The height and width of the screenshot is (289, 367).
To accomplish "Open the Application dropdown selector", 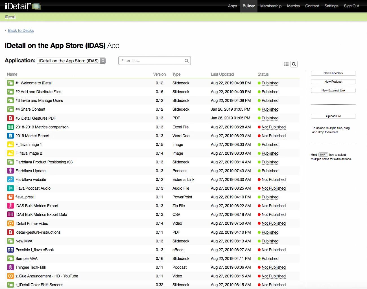I will pyautogui.click(x=71, y=61).
